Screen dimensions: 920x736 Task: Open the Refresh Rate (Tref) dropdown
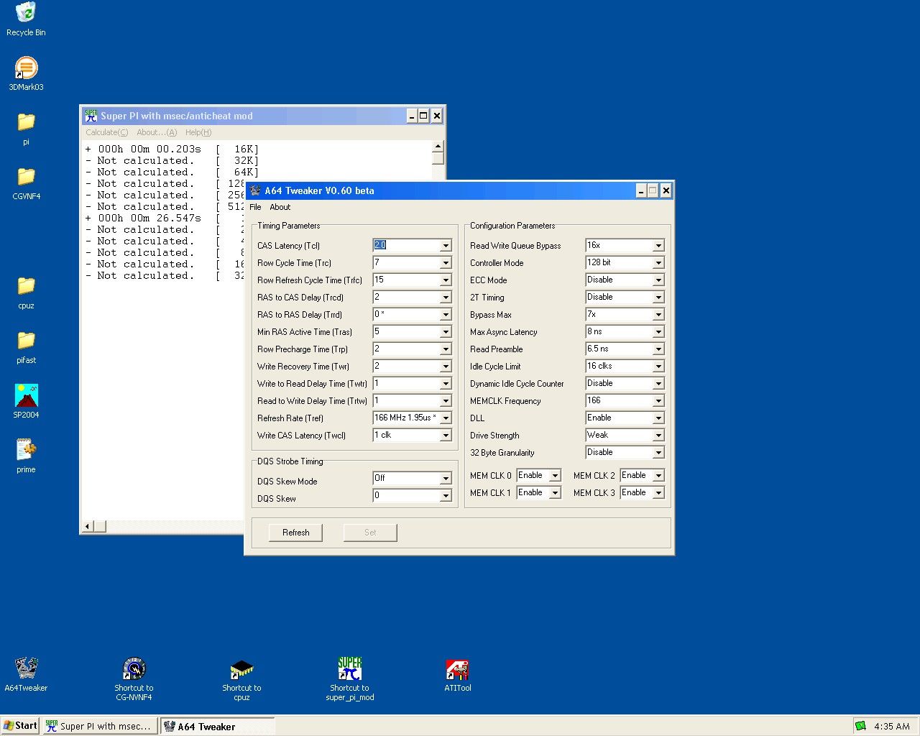[x=446, y=418]
